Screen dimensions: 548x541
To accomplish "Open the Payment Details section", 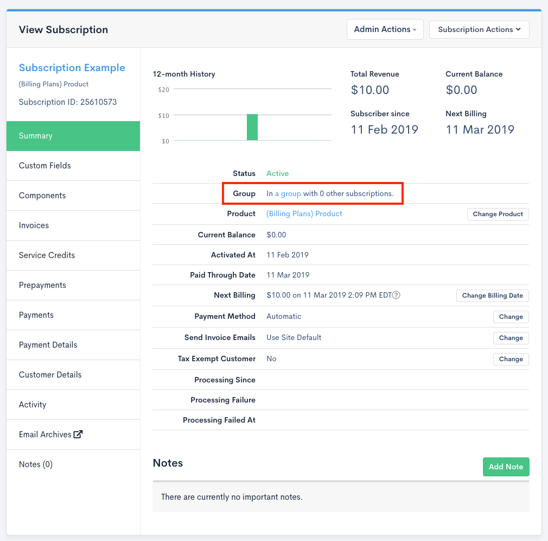I will coord(48,345).
